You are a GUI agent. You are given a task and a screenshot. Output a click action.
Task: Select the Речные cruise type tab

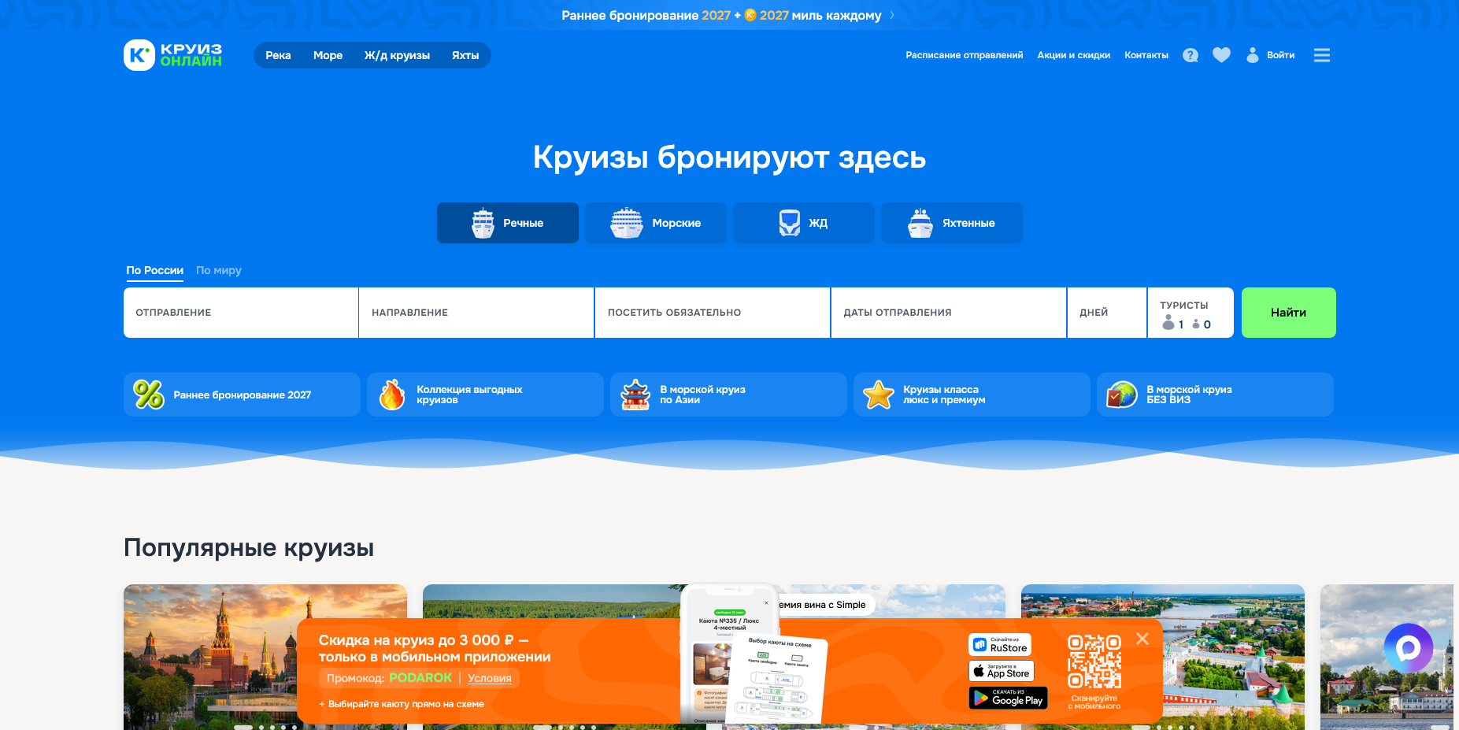[x=508, y=223]
